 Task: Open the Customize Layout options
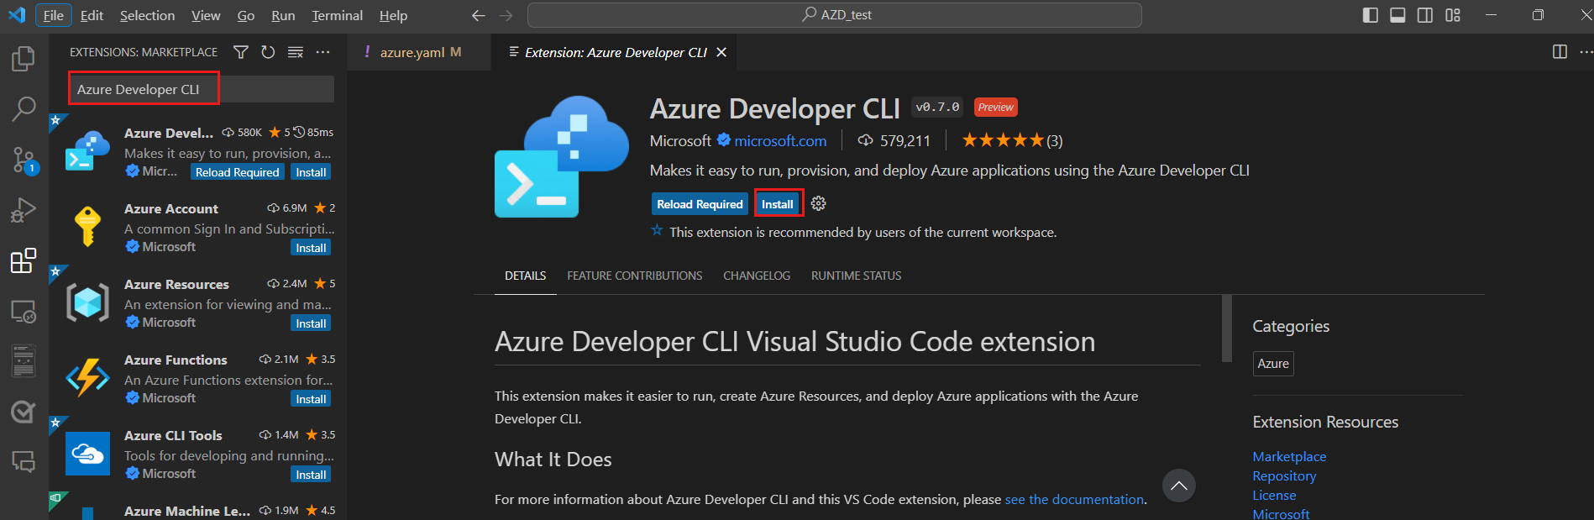click(1453, 15)
